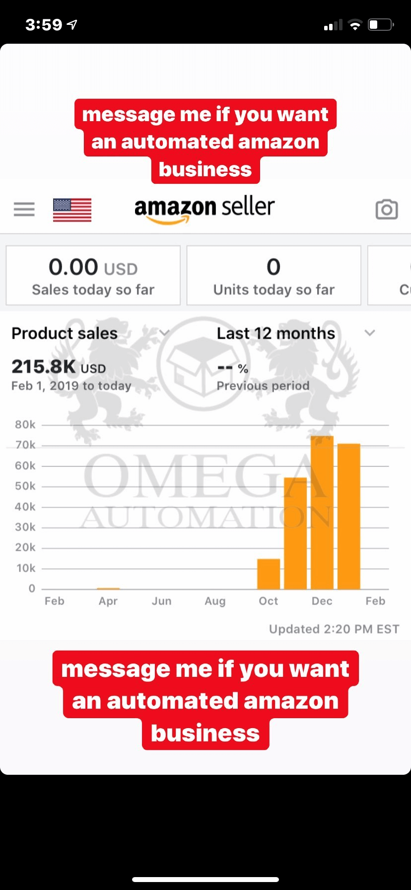Tap the cellular signal bars
This screenshot has height=890, width=411.
point(333,25)
